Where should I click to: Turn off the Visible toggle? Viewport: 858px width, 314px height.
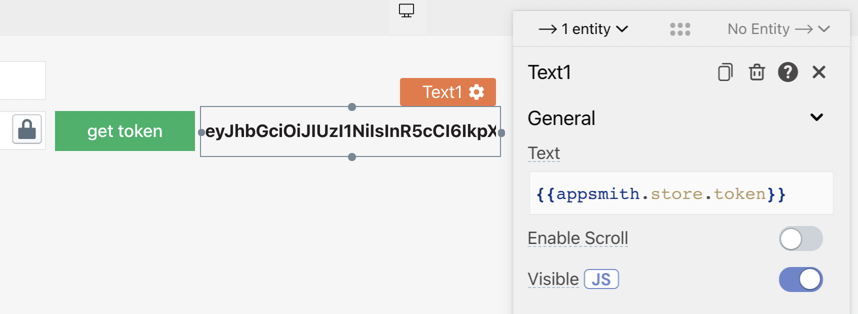[x=800, y=279]
